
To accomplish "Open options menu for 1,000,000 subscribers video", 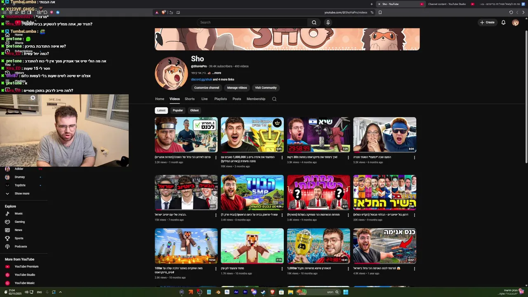I will pos(282,158).
